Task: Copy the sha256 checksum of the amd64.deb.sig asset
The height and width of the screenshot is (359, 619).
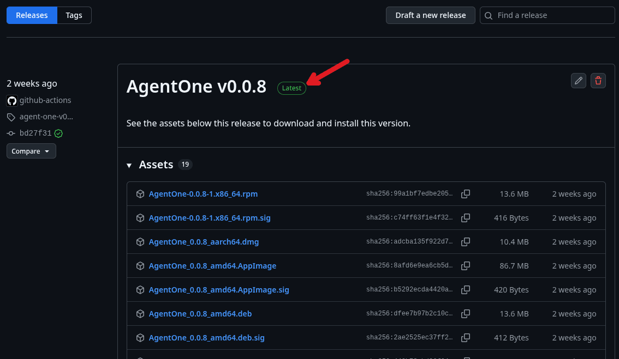Action: point(466,337)
